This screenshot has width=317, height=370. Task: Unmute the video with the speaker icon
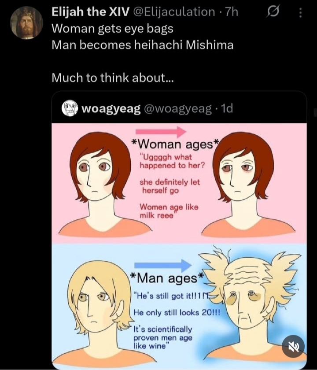click(x=293, y=346)
